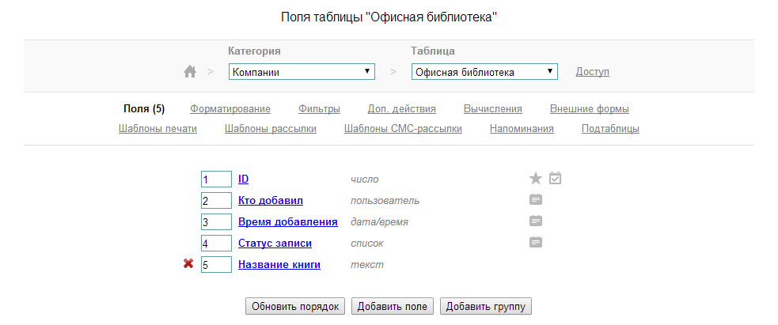Image resolution: width=778 pixels, height=325 pixels.
Task: Go to the Вычисления tab
Action: (x=492, y=109)
